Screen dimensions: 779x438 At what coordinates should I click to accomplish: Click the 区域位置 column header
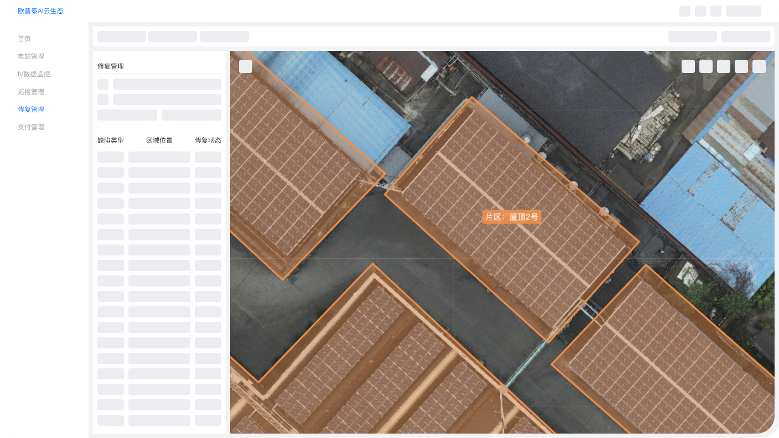pos(159,140)
